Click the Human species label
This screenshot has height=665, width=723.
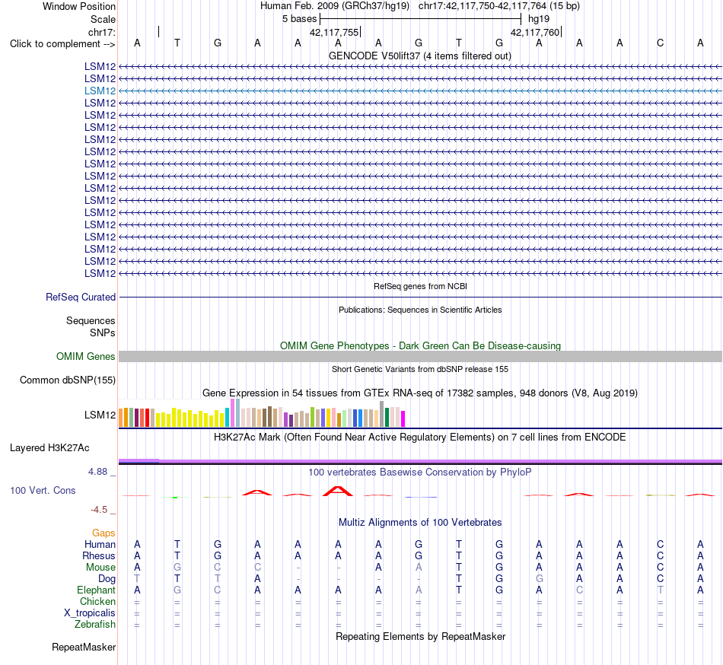(100, 544)
